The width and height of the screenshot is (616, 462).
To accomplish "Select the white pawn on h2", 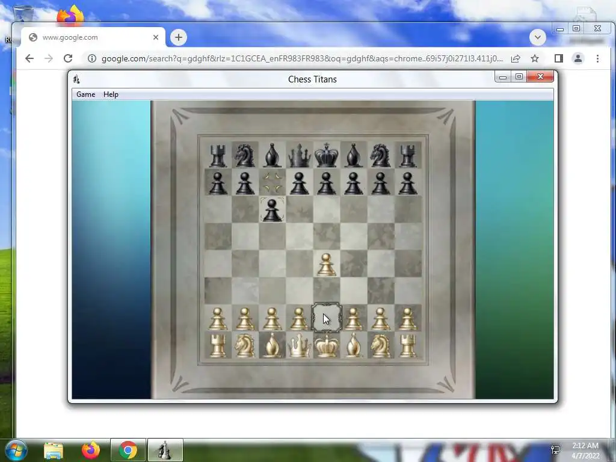I will (x=408, y=319).
